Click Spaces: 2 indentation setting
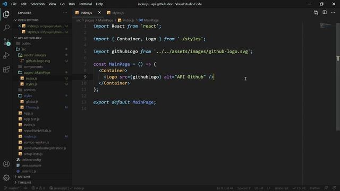The height and width of the screenshot is (191, 340). tap(244, 188)
